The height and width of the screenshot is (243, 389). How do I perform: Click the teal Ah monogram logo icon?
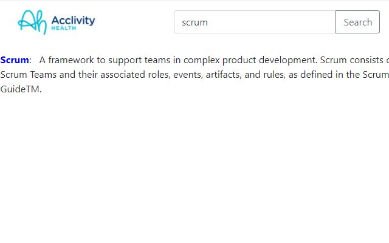tap(32, 22)
